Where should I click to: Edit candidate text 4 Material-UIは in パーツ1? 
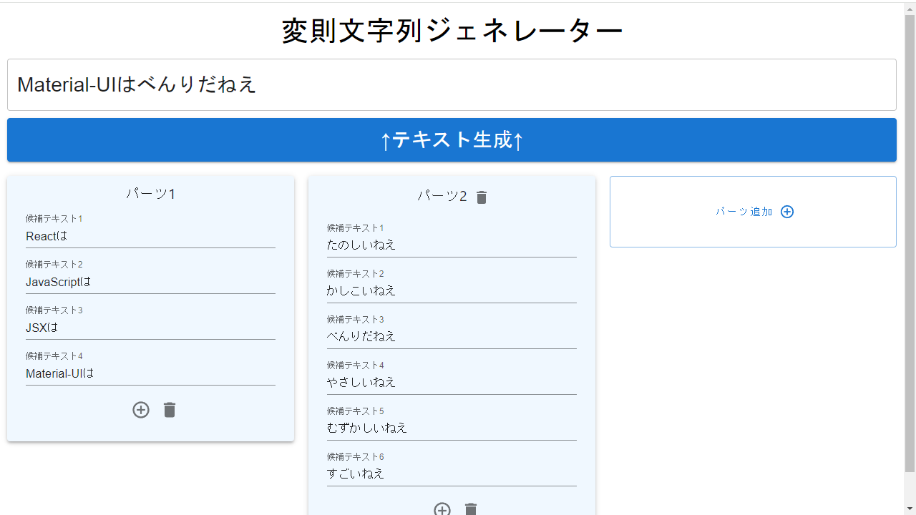click(150, 373)
